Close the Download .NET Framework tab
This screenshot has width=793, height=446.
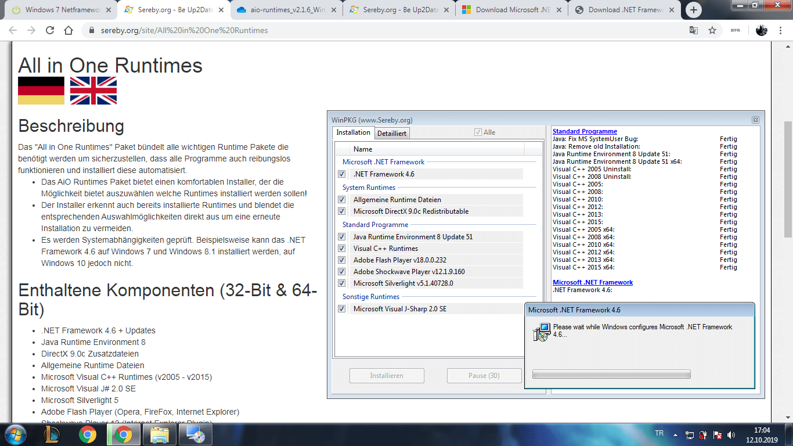[671, 10]
